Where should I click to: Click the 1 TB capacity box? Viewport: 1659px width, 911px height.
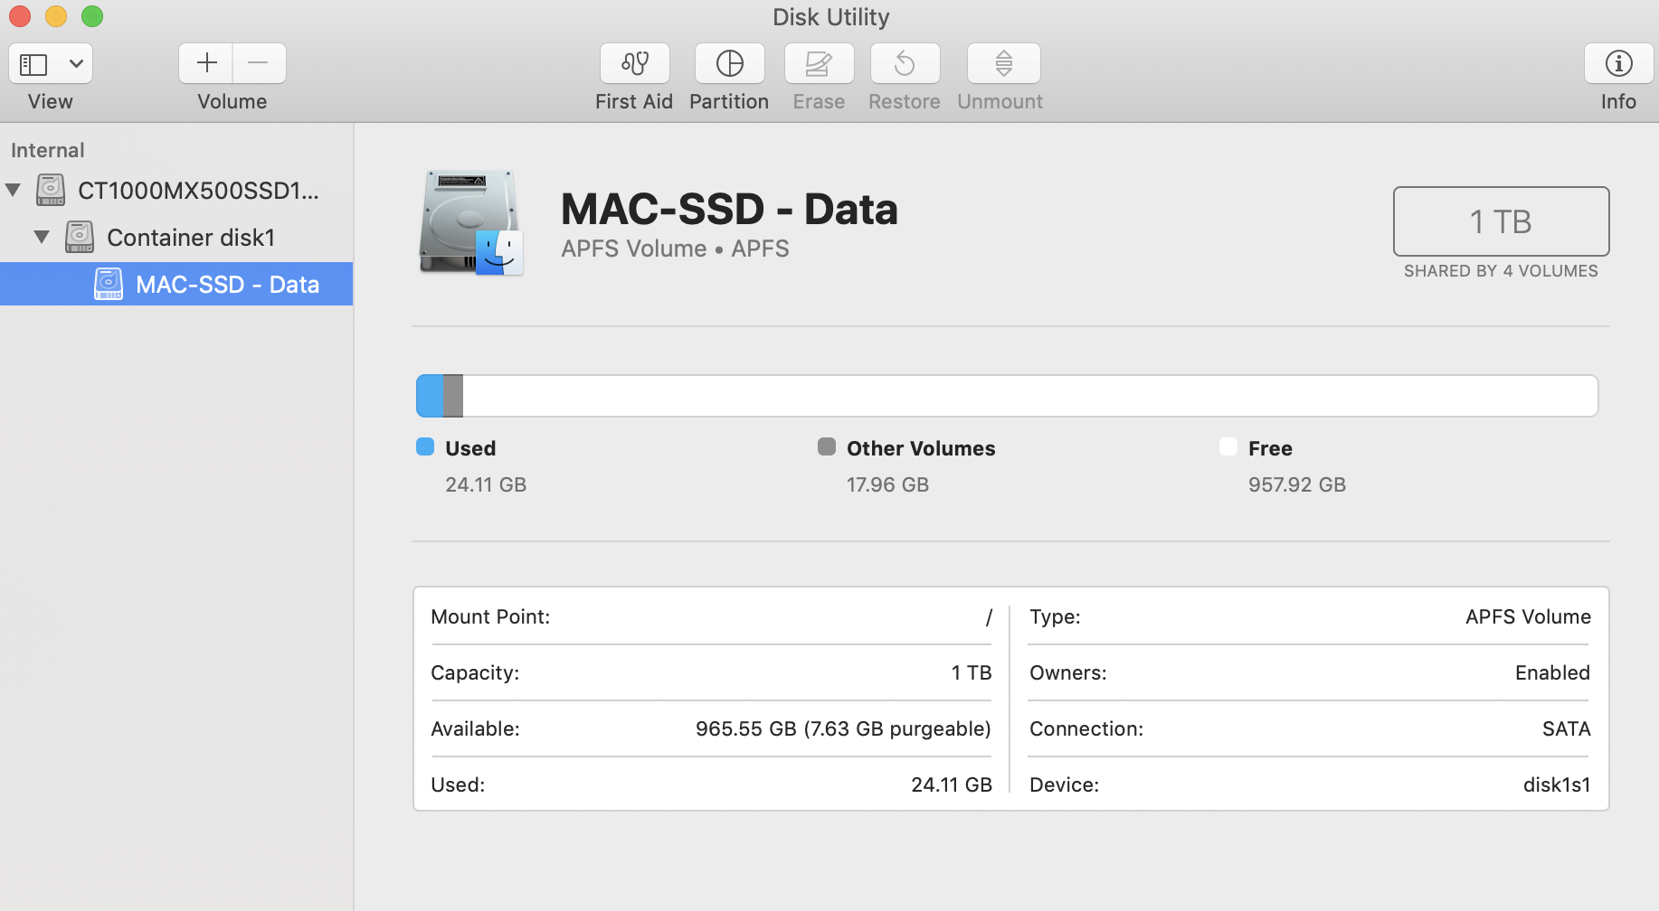tap(1501, 221)
